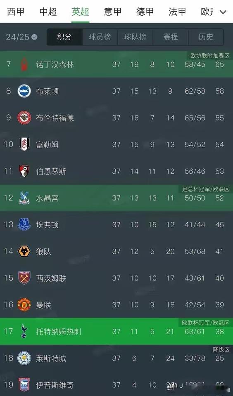Select the Everton club badge
233x396 pixels.
[x=24, y=224]
